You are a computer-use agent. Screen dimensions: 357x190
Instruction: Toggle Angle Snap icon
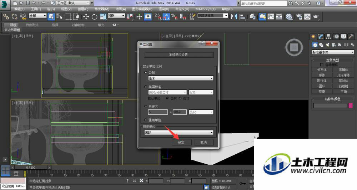click(166, 17)
